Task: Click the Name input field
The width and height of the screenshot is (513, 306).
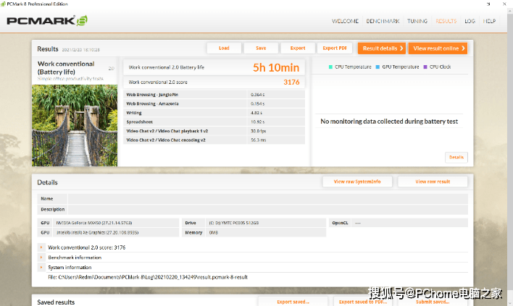Action: pyautogui.click(x=268, y=198)
